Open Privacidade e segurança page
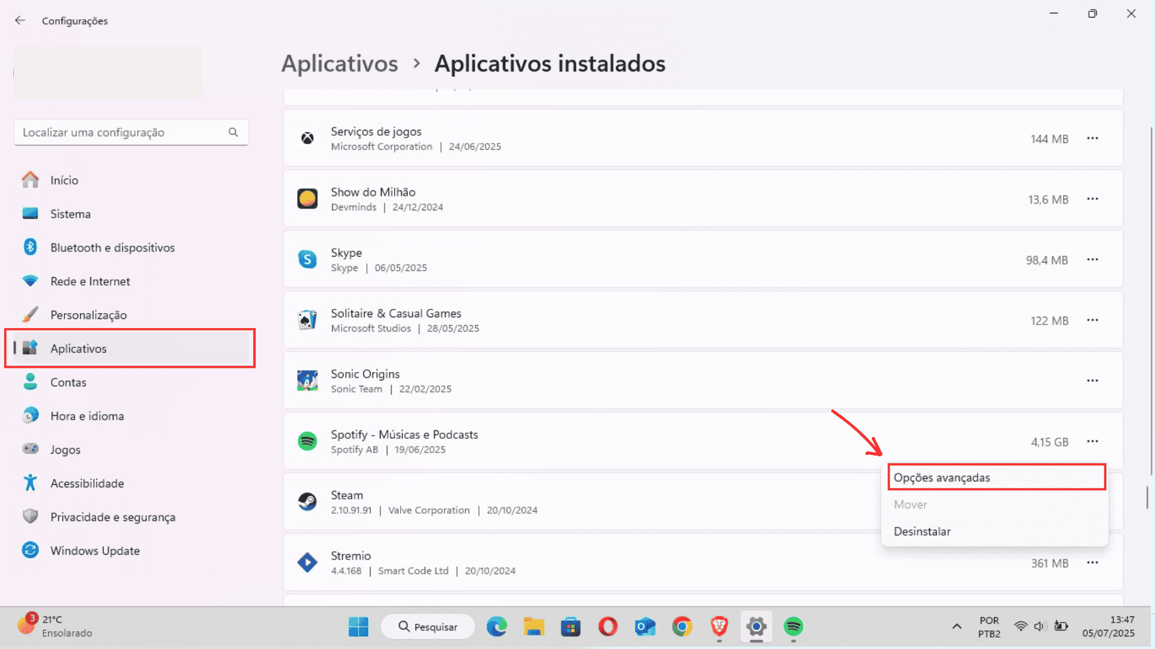1155x649 pixels. point(131,517)
